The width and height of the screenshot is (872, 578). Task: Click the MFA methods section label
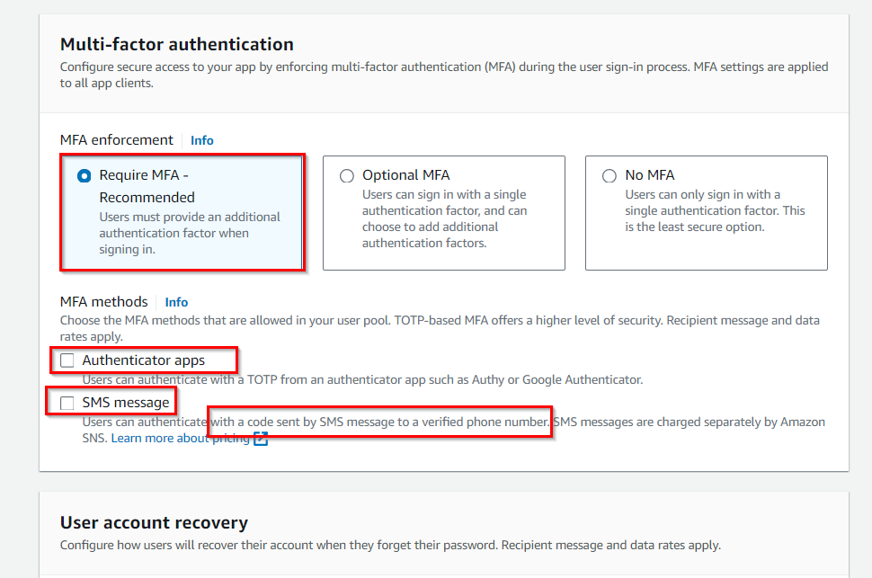coord(104,302)
